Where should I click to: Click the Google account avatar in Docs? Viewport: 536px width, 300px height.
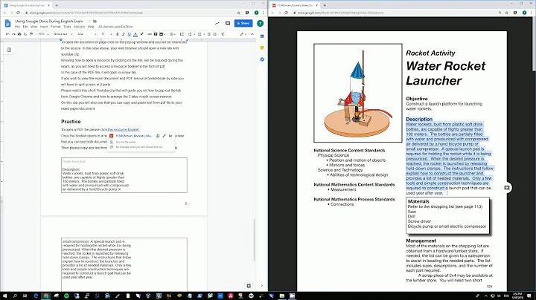coord(260,23)
